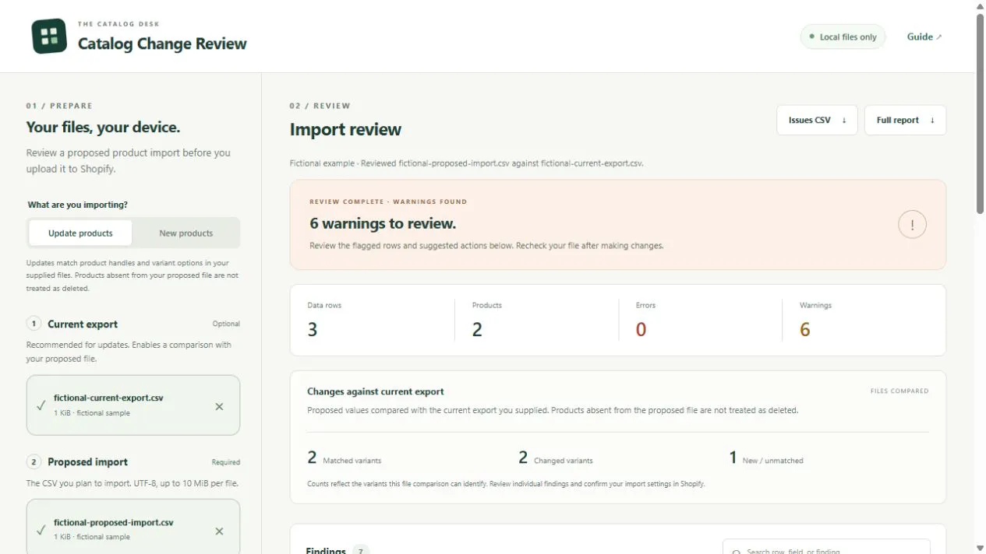986x554 pixels.
Task: Click the scrollbar down arrow
Action: pos(981,549)
